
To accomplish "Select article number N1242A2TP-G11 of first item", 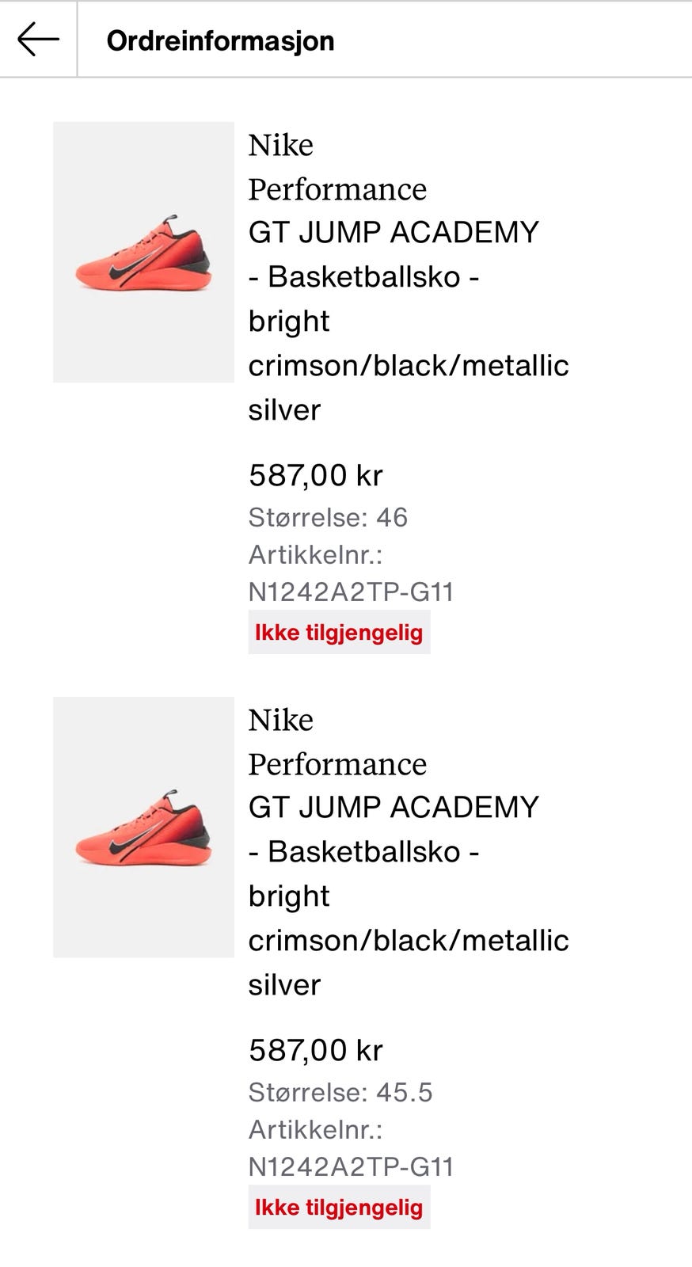I will pyautogui.click(x=351, y=592).
